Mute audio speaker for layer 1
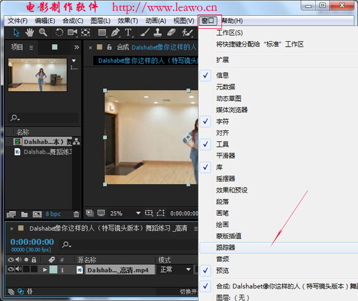The width and height of the screenshot is (358, 301). pos(18,269)
